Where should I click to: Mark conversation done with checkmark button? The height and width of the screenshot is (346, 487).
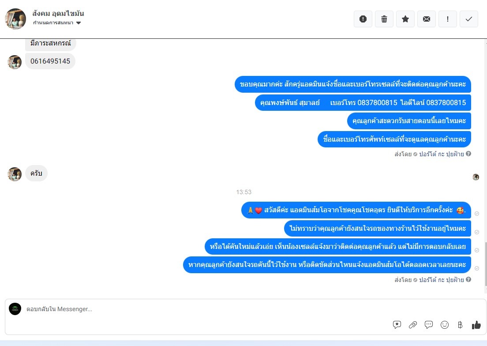[468, 19]
